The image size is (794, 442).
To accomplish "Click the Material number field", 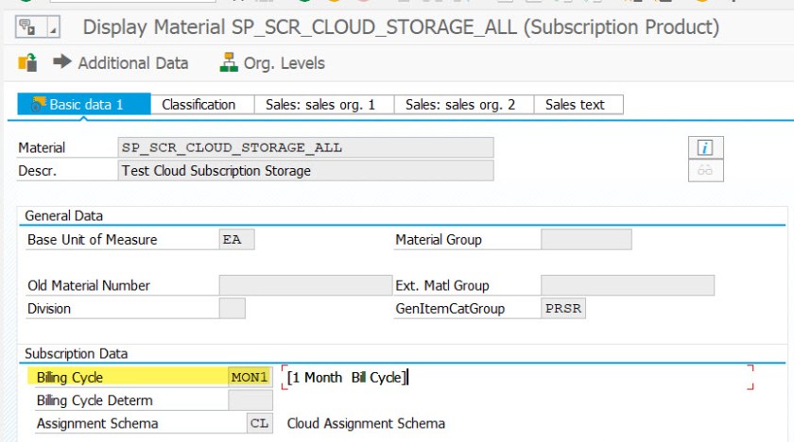I will tap(304, 147).
